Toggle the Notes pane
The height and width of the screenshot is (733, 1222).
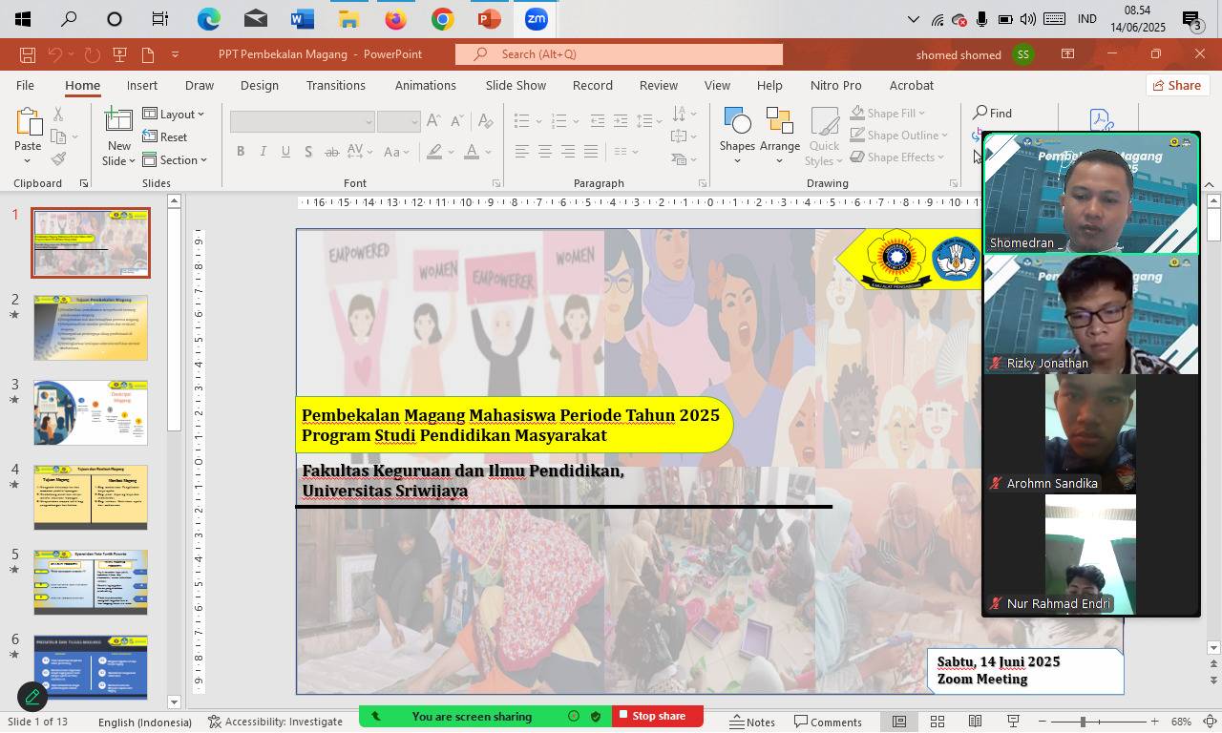click(x=752, y=722)
